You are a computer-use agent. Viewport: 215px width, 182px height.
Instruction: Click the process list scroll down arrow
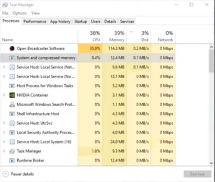coord(211,163)
